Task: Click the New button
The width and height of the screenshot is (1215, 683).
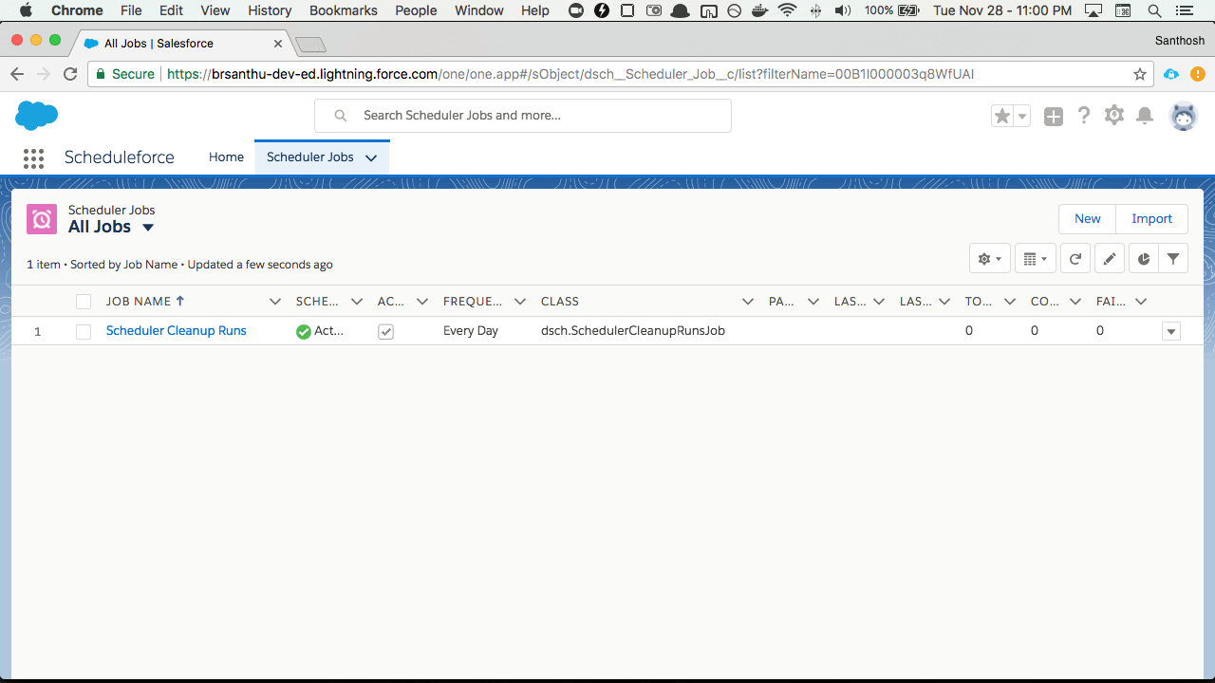Action: pyautogui.click(x=1087, y=219)
